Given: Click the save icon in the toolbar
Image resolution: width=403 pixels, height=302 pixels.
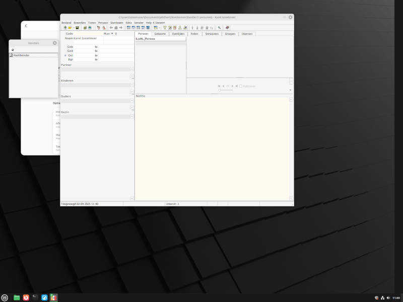Looking at the screenshot, I should [78, 28].
